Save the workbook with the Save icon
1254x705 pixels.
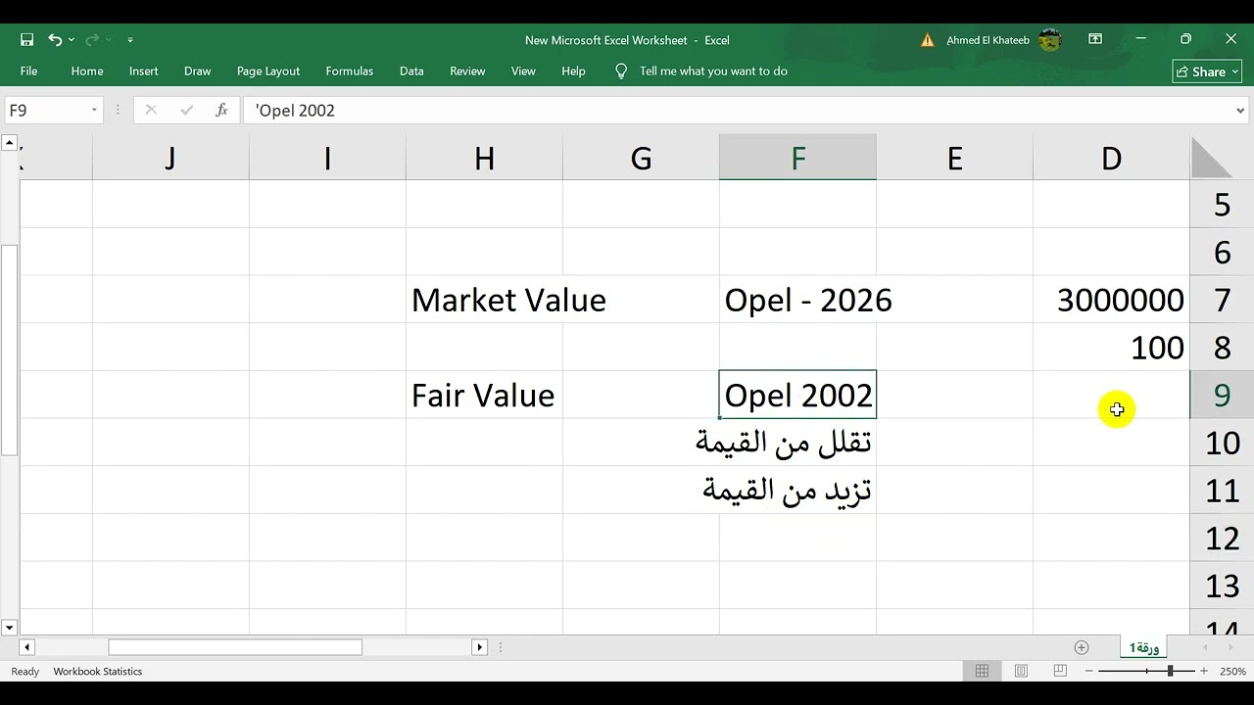coord(27,40)
